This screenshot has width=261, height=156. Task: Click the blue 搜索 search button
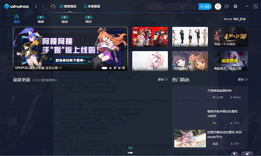point(205,6)
